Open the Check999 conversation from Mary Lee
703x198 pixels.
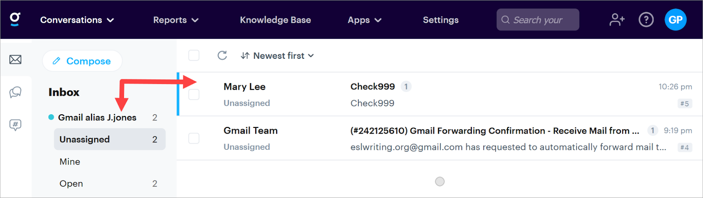pos(372,87)
